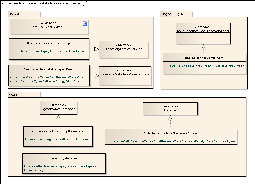Click discoverChildResourceTypes(ChildResourceTypeDiscoveryFacet) method in the Runner class
The image size is (255, 184).
pyautogui.click(x=174, y=141)
